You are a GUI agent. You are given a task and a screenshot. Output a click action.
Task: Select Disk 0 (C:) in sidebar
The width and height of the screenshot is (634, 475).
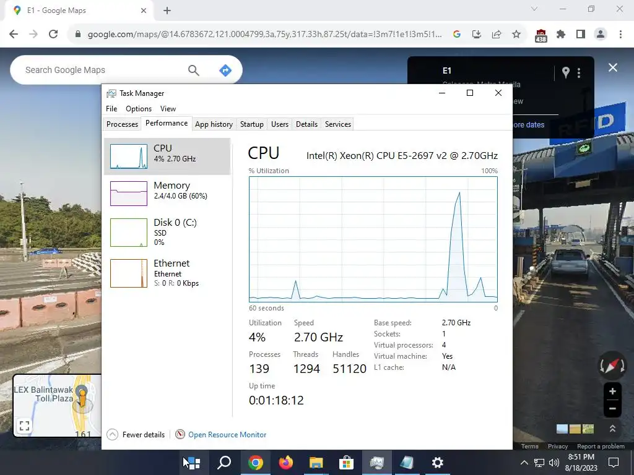[x=167, y=233]
